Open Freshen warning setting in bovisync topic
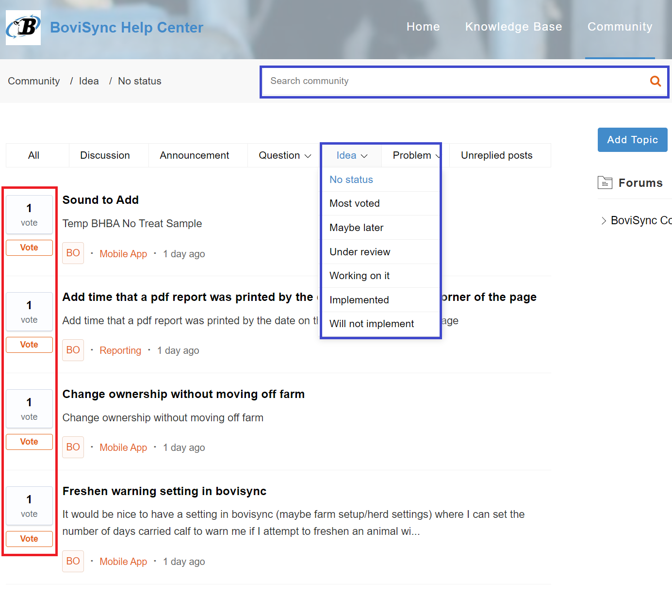 pyautogui.click(x=164, y=491)
